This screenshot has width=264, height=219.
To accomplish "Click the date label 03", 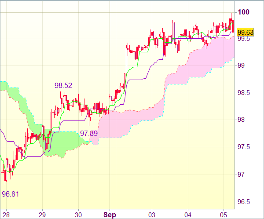I will click(152, 215).
